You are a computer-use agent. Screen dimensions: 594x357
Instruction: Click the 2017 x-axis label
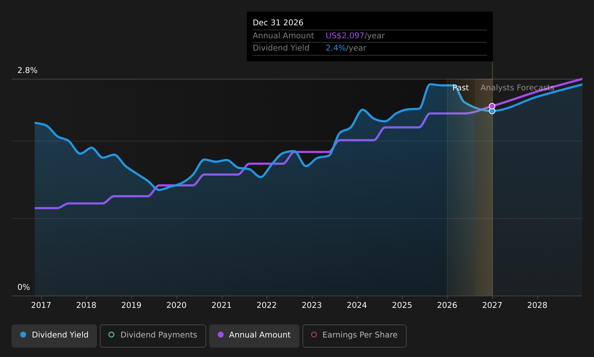(x=41, y=305)
